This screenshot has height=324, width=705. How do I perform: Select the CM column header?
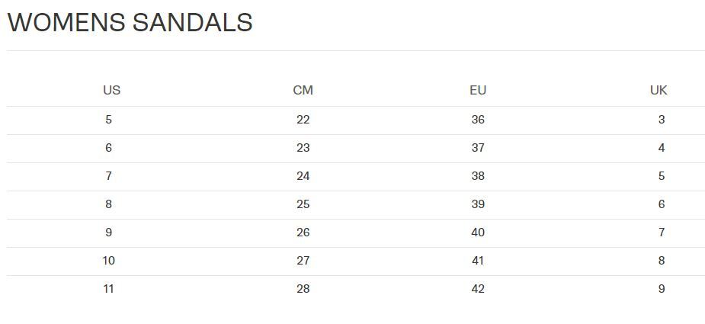pos(303,91)
